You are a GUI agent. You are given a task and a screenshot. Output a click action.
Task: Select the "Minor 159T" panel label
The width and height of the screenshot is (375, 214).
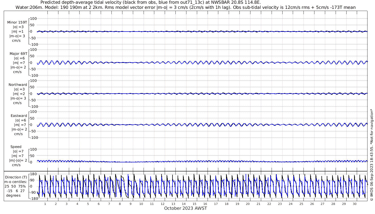(17, 22)
